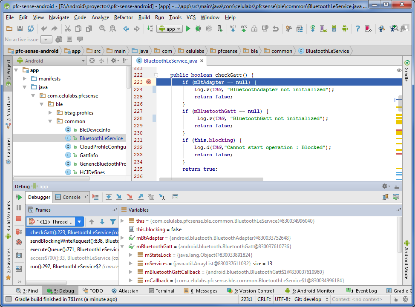Open app run configuration dropdown
415x307 pixels.
170,29
